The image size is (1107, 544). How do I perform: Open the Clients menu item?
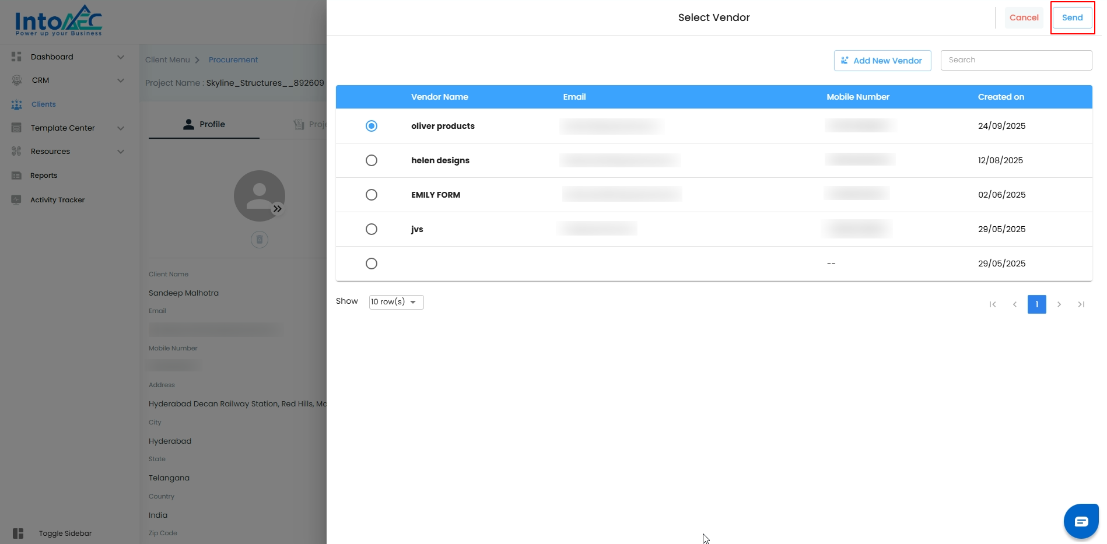(x=44, y=104)
